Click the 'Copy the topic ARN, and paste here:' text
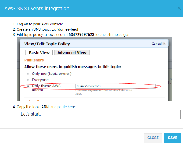The width and height of the screenshot is (183, 145). [46, 107]
